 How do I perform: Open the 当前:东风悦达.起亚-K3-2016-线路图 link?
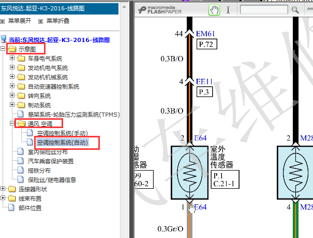[x=59, y=40]
